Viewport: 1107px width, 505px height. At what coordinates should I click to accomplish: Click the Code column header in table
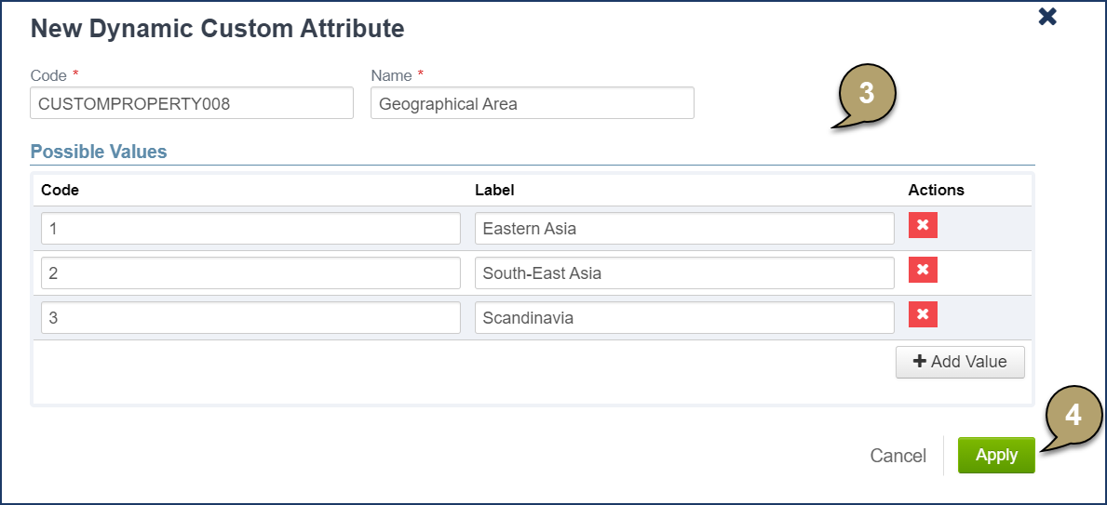[60, 190]
